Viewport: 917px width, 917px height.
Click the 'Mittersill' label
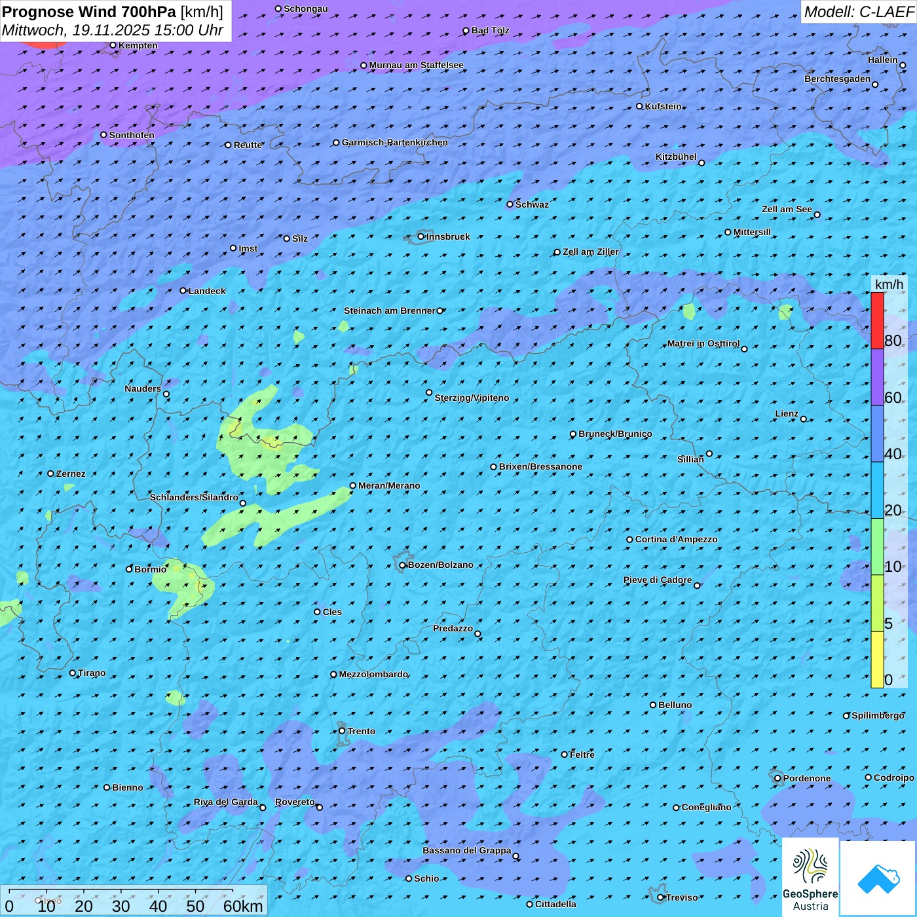(752, 232)
